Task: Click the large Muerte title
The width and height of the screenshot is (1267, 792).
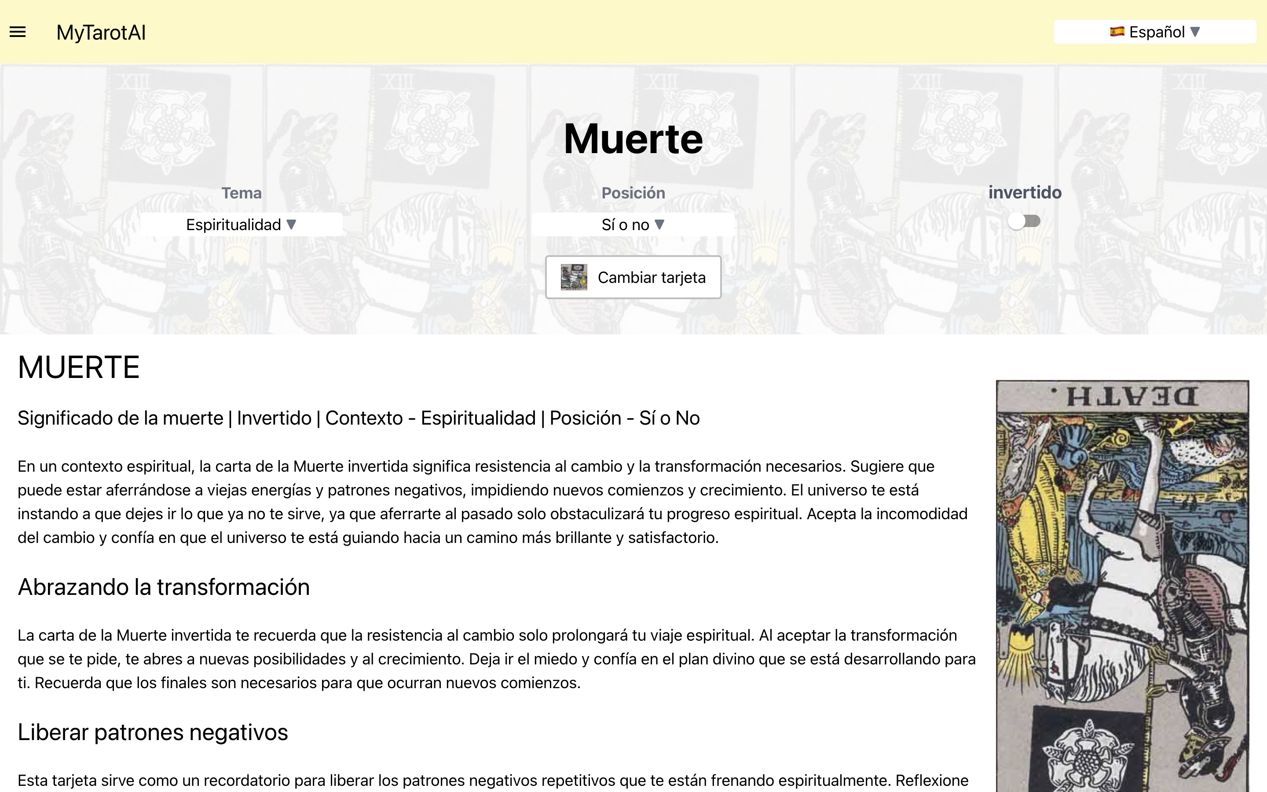Action: pyautogui.click(x=633, y=139)
